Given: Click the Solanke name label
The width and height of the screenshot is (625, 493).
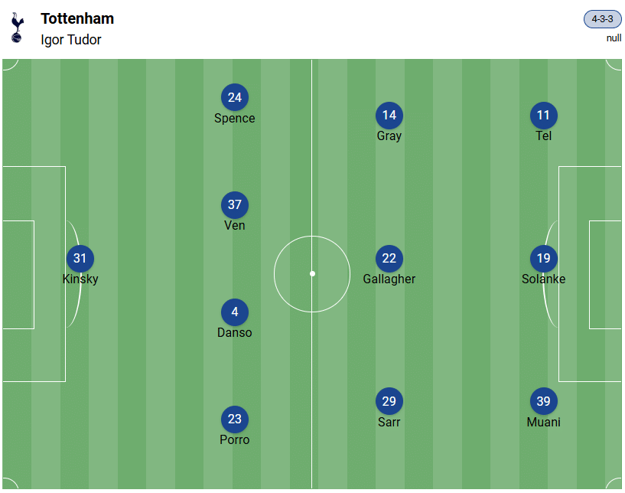Looking at the screenshot, I should pyautogui.click(x=544, y=279).
